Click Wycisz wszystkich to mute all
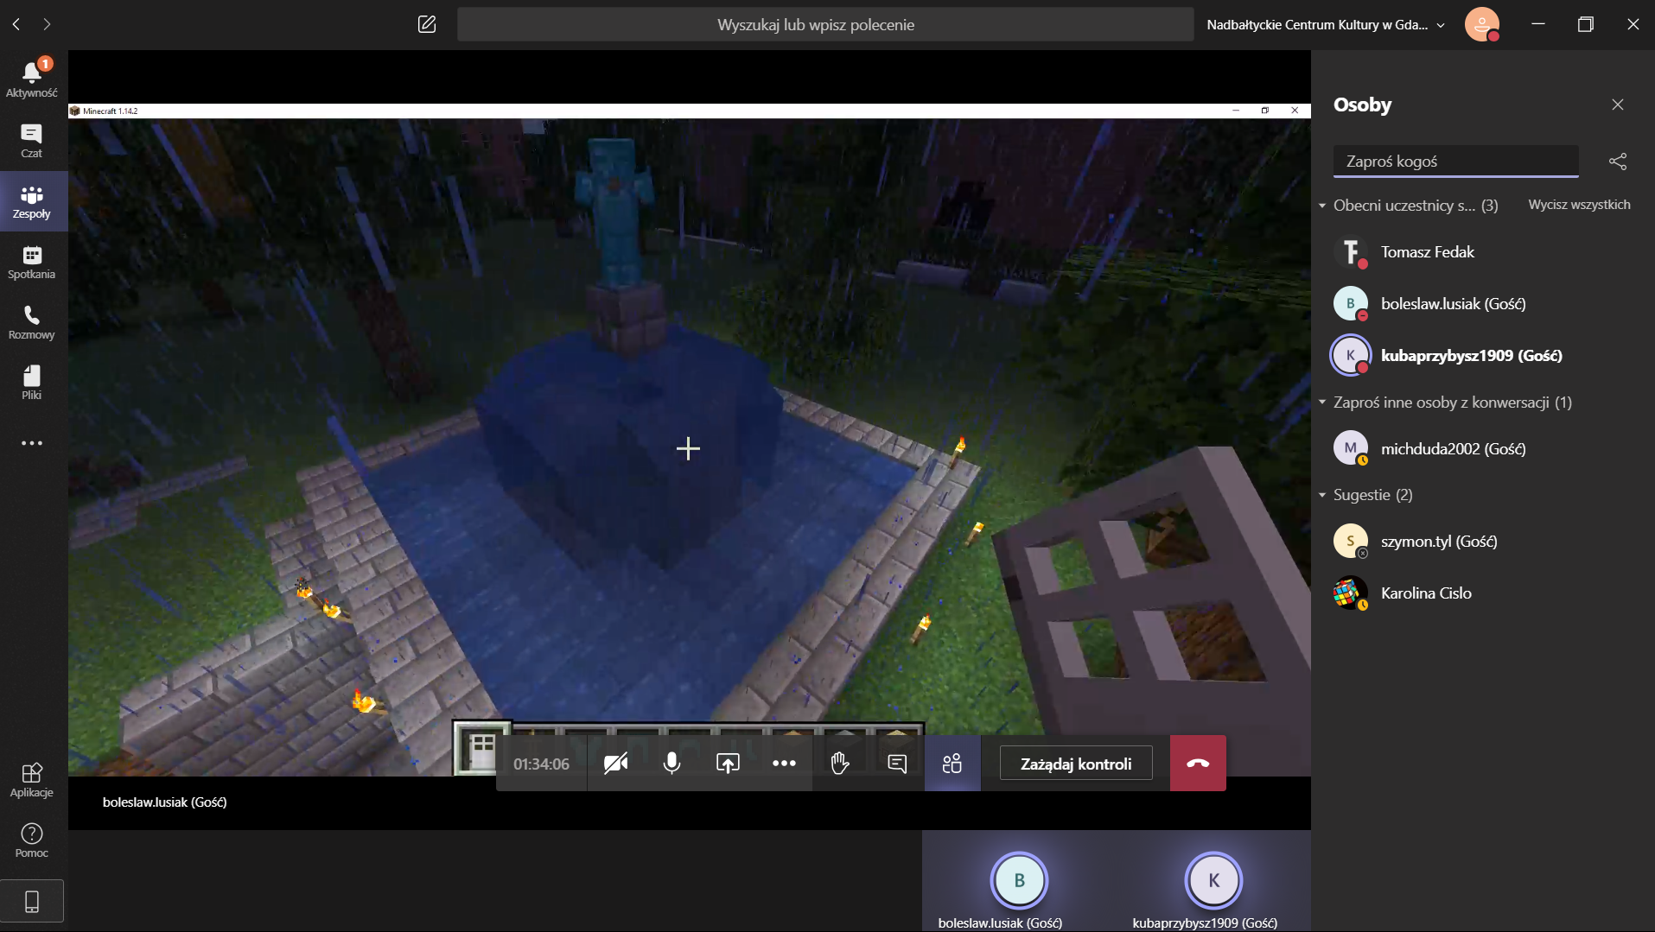 1579,205
